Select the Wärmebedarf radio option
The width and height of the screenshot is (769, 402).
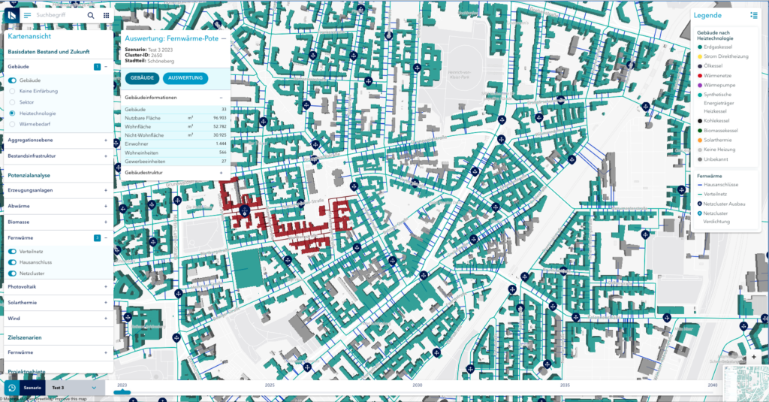pos(12,124)
